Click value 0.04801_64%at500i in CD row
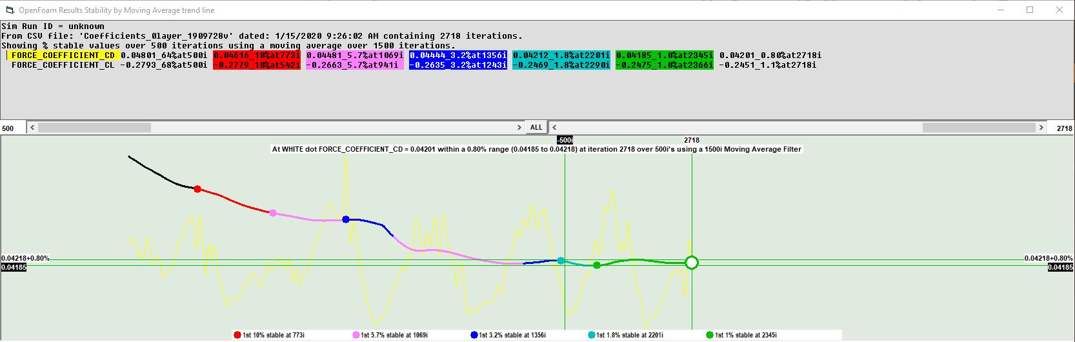Screen dimensions: 1075x342 (x=164, y=55)
